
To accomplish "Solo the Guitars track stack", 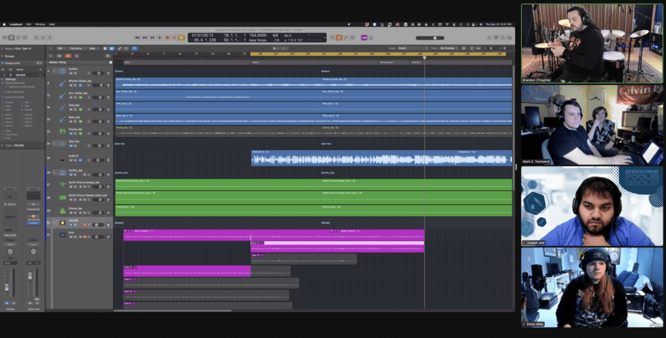I will 77,72.
